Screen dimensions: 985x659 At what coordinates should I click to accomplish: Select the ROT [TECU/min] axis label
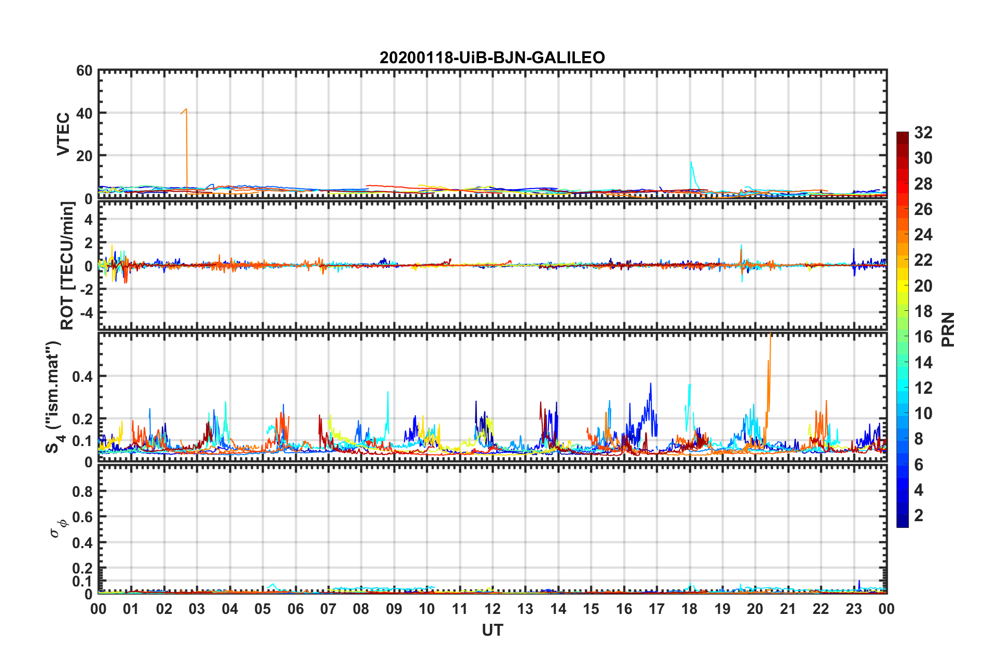[x=67, y=266]
